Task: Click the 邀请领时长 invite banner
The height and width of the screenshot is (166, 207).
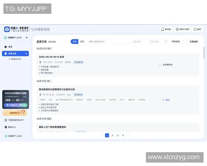Action: pyautogui.click(x=15, y=113)
